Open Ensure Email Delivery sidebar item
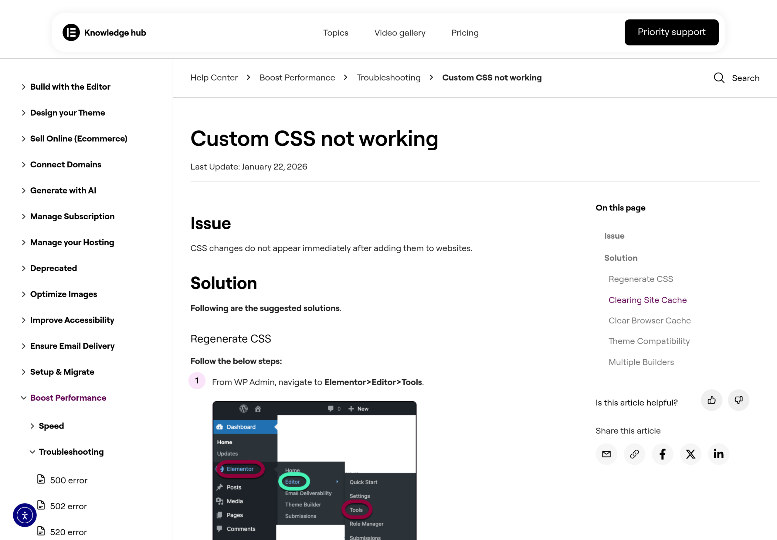The image size is (777, 540). pyautogui.click(x=72, y=346)
